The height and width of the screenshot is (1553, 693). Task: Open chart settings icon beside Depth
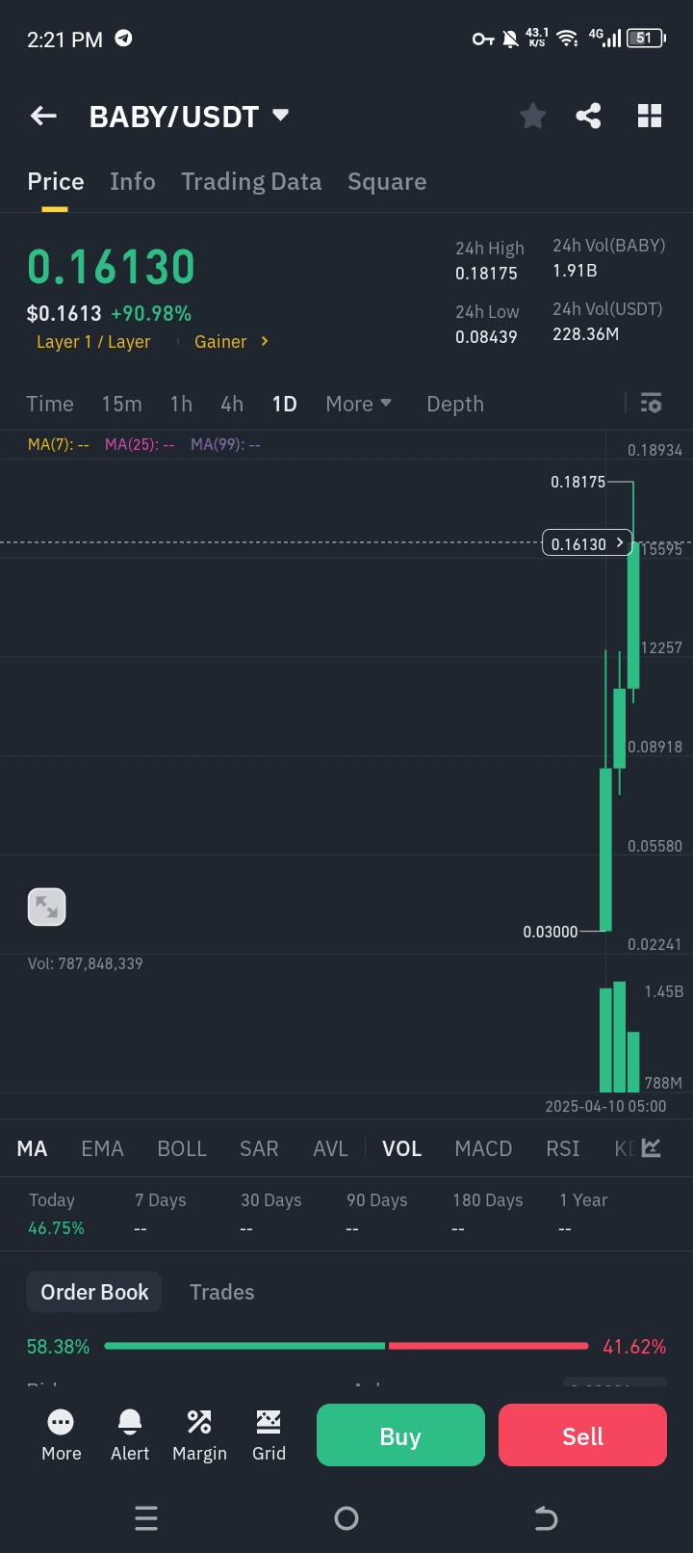coord(652,403)
